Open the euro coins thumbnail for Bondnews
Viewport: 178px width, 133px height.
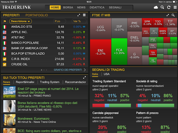point(9,120)
